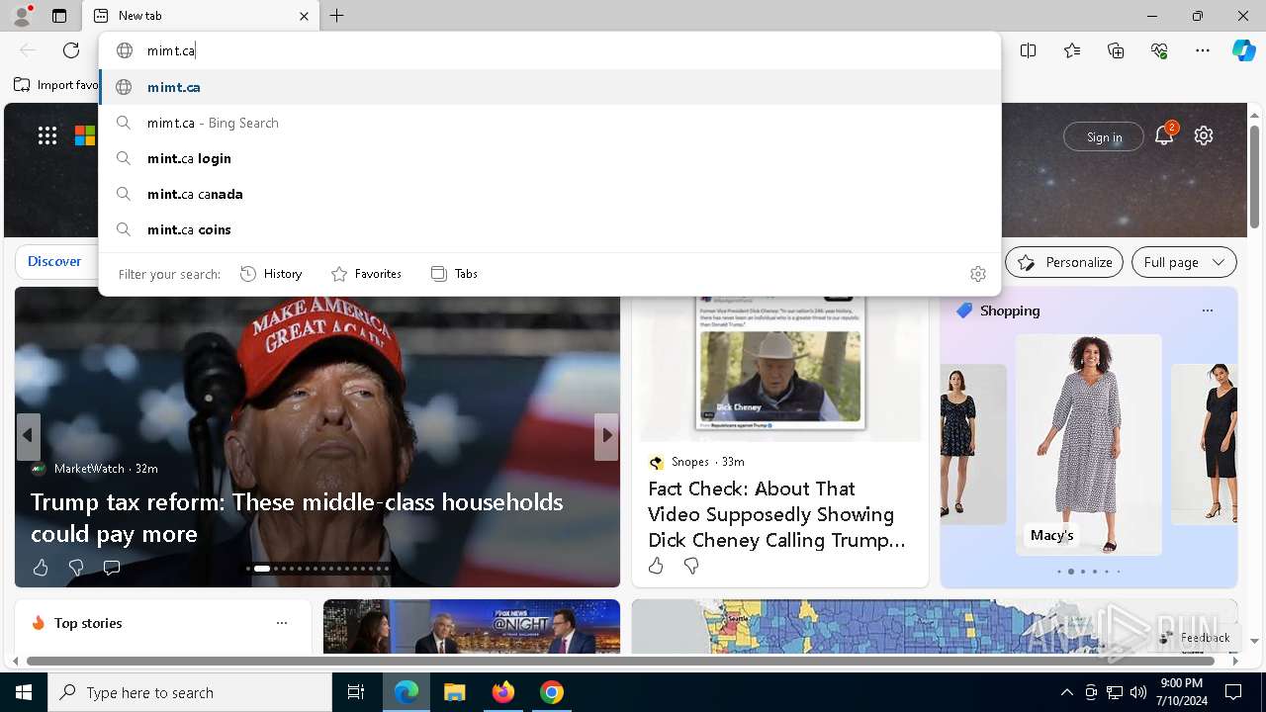
Task: Filter search by Favorites
Action: 366,274
